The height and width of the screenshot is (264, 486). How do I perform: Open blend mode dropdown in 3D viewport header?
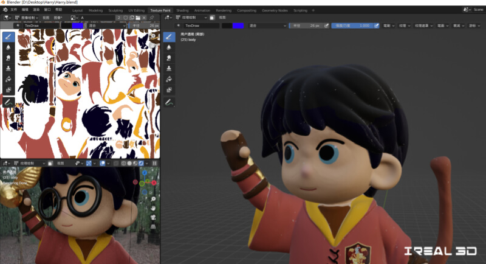tap(268, 26)
